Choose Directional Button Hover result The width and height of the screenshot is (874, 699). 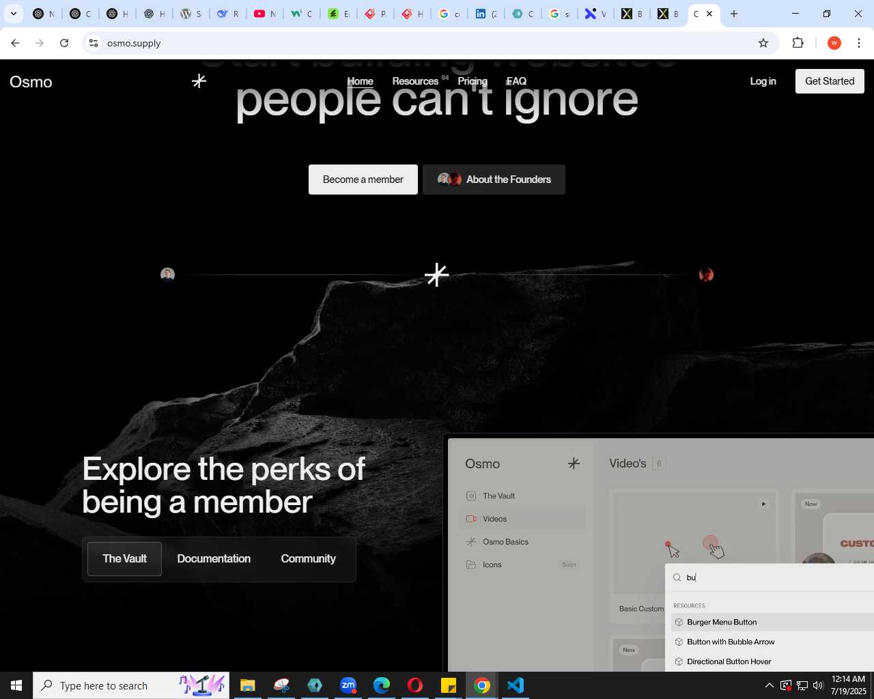click(772, 662)
